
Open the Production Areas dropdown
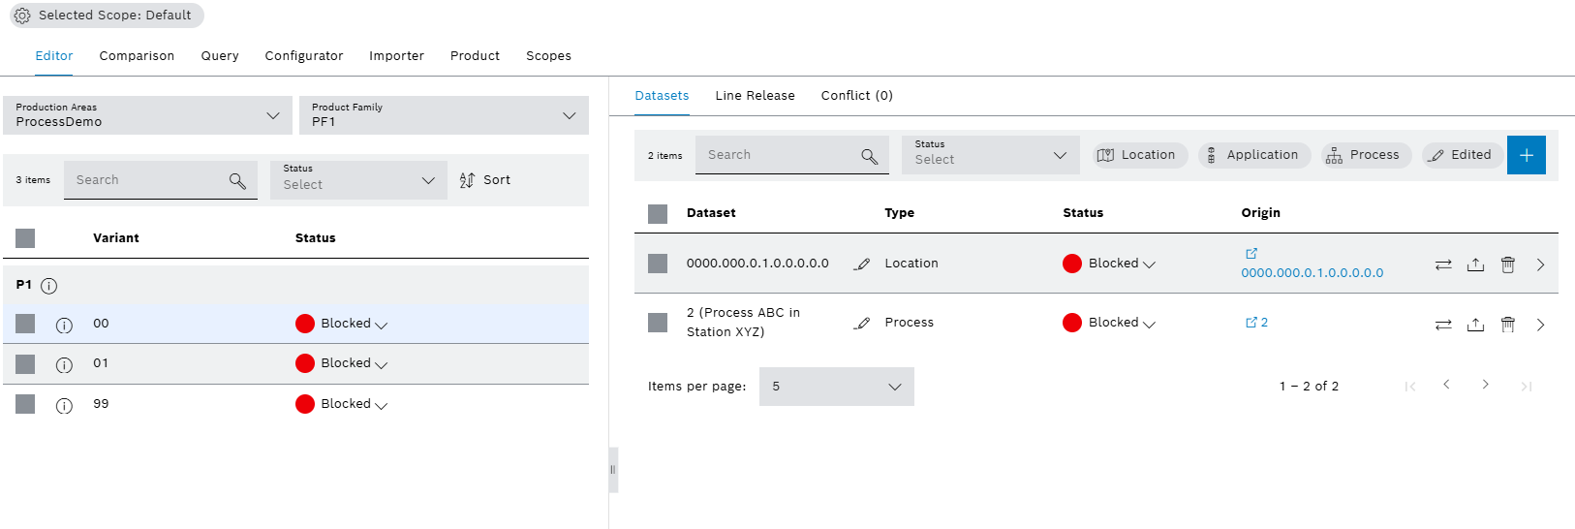[x=147, y=115]
